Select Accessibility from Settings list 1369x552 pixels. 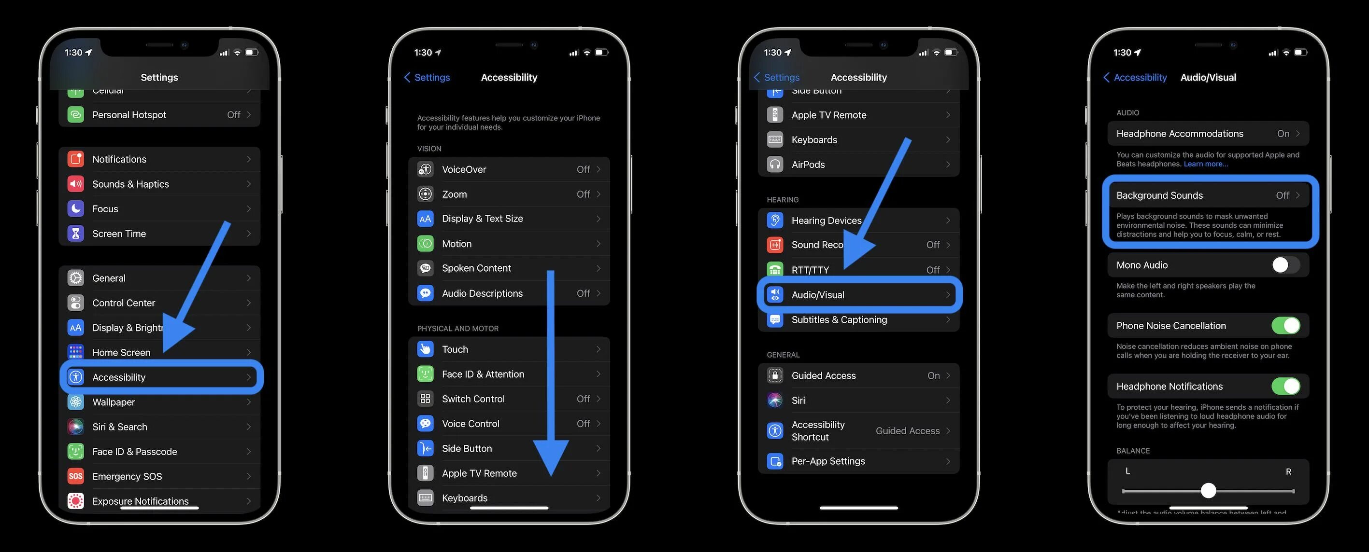pos(159,377)
